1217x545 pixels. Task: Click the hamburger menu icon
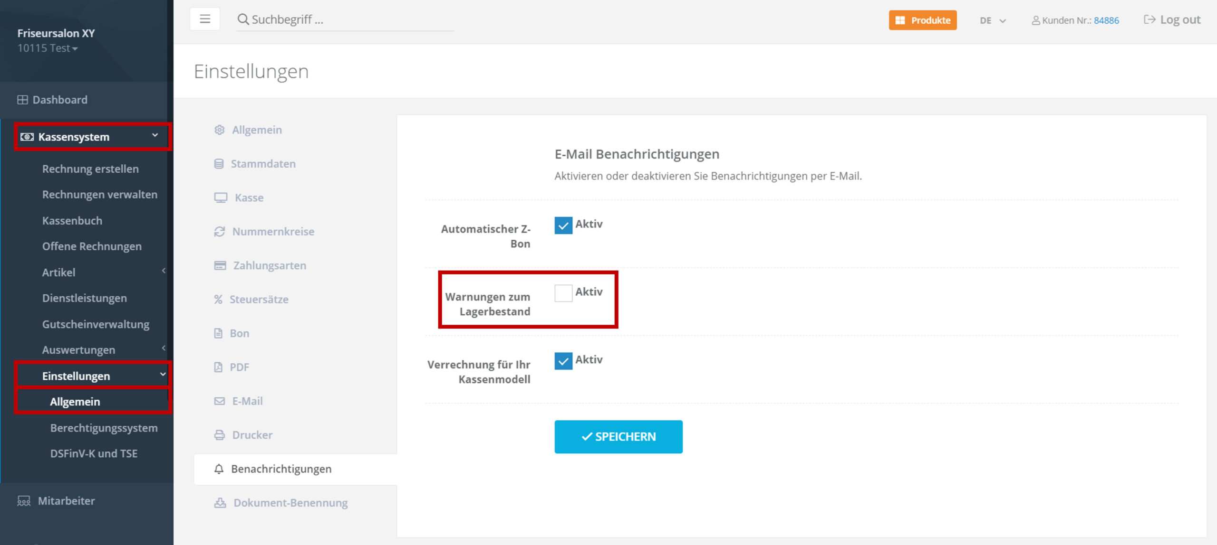click(x=205, y=19)
